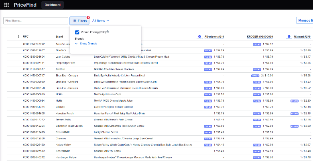This screenshot has width=313, height=162.
Task: Click Walmart price 1 / $2.97
Action: tap(305, 145)
